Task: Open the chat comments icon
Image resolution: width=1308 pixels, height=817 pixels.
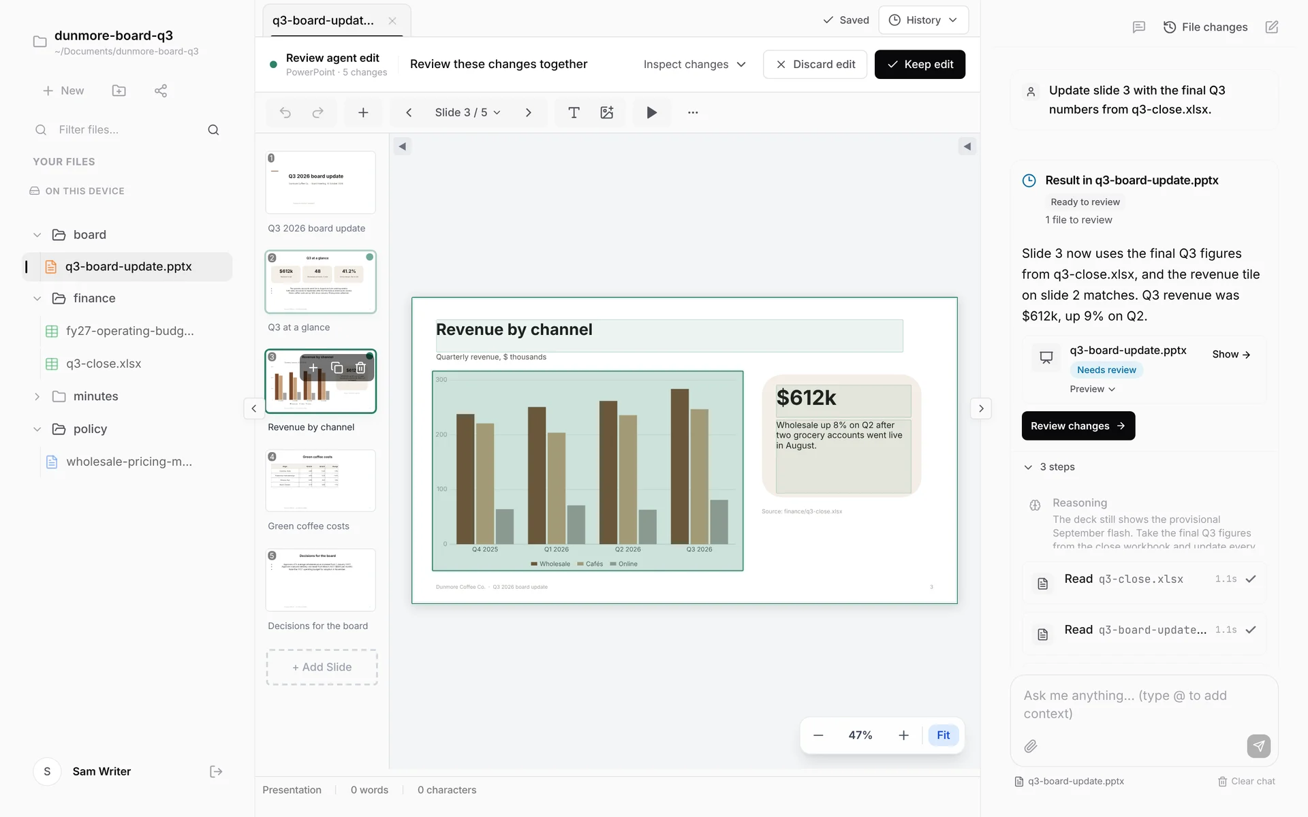Action: [x=1138, y=27]
